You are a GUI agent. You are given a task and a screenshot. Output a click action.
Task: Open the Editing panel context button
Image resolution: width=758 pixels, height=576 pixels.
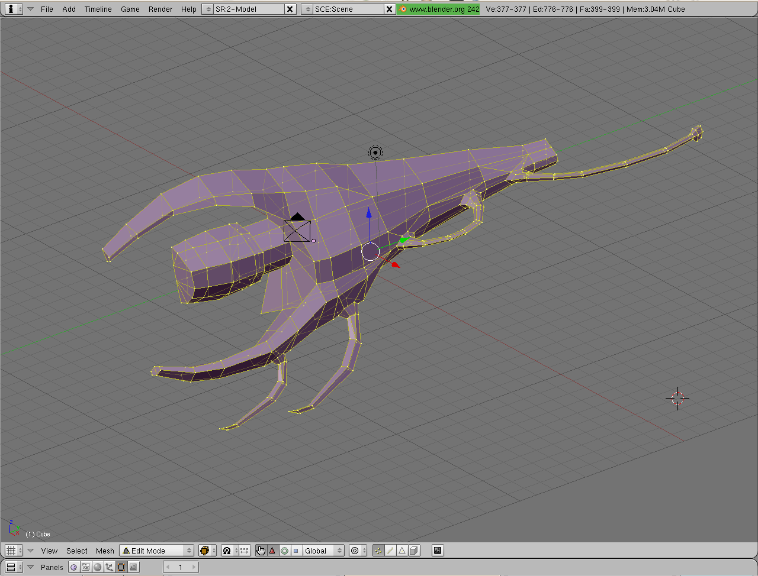(x=121, y=567)
